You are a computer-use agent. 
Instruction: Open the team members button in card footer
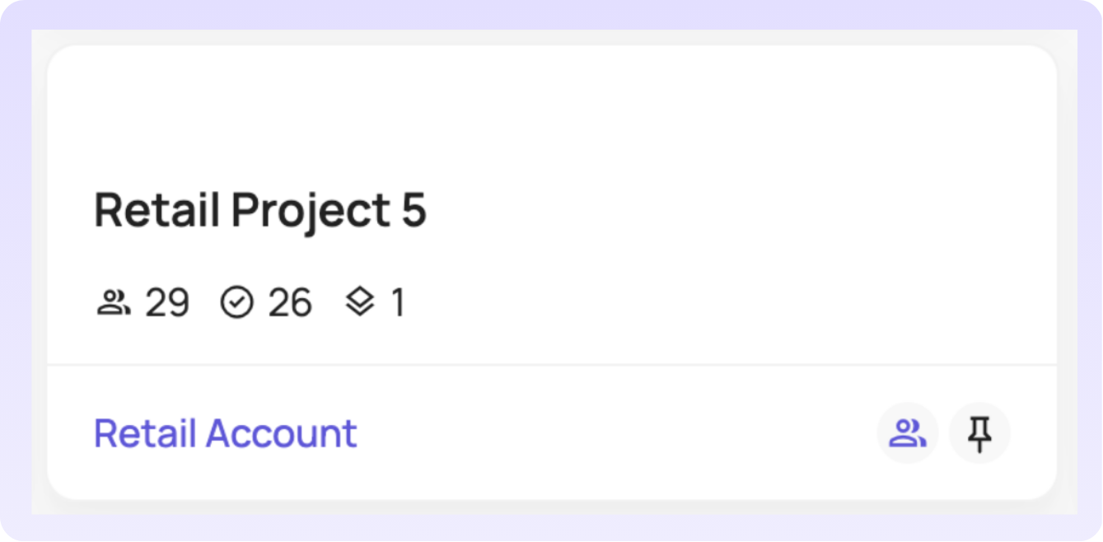[907, 433]
